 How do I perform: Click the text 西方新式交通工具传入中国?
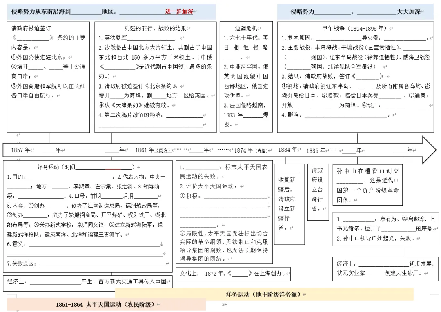tap(132, 281)
